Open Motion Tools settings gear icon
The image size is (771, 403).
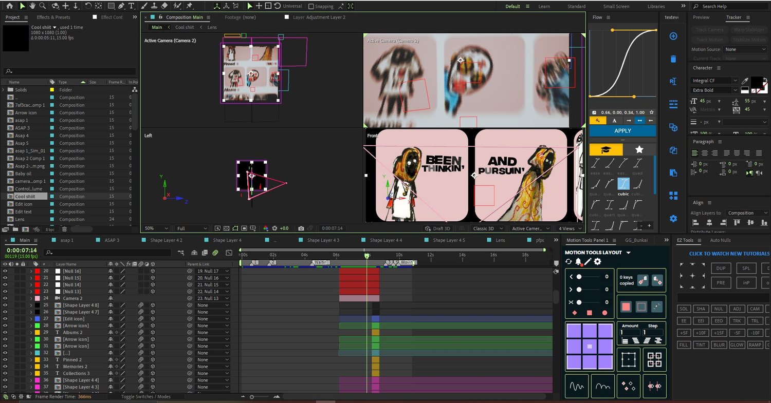[597, 262]
